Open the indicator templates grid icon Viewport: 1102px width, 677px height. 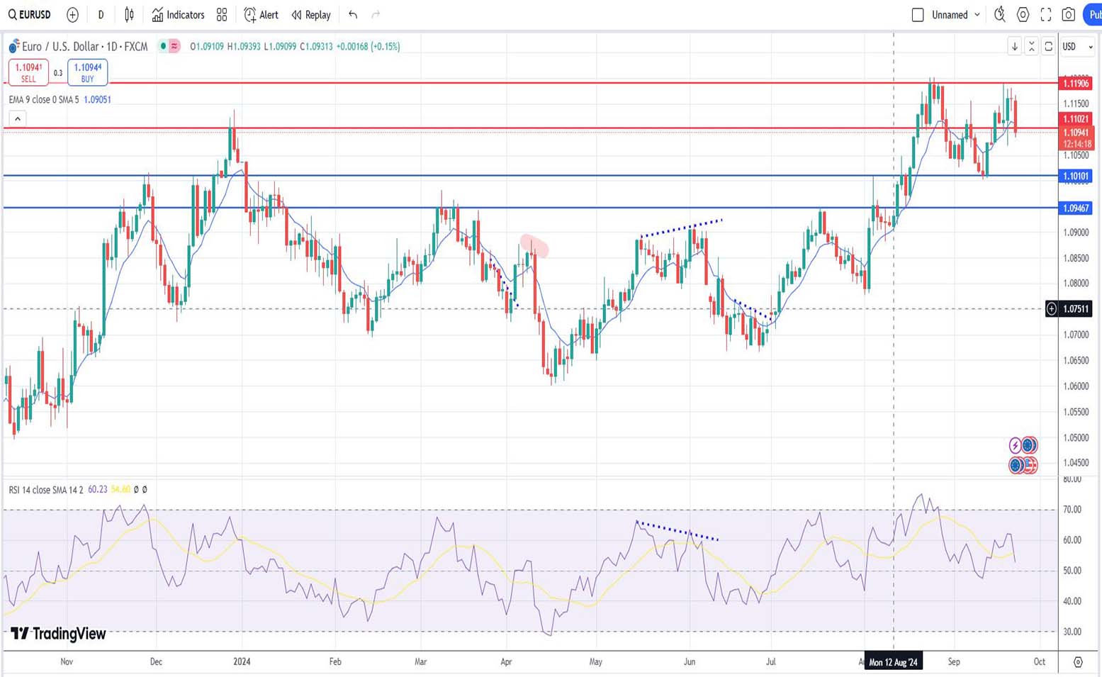pos(222,15)
